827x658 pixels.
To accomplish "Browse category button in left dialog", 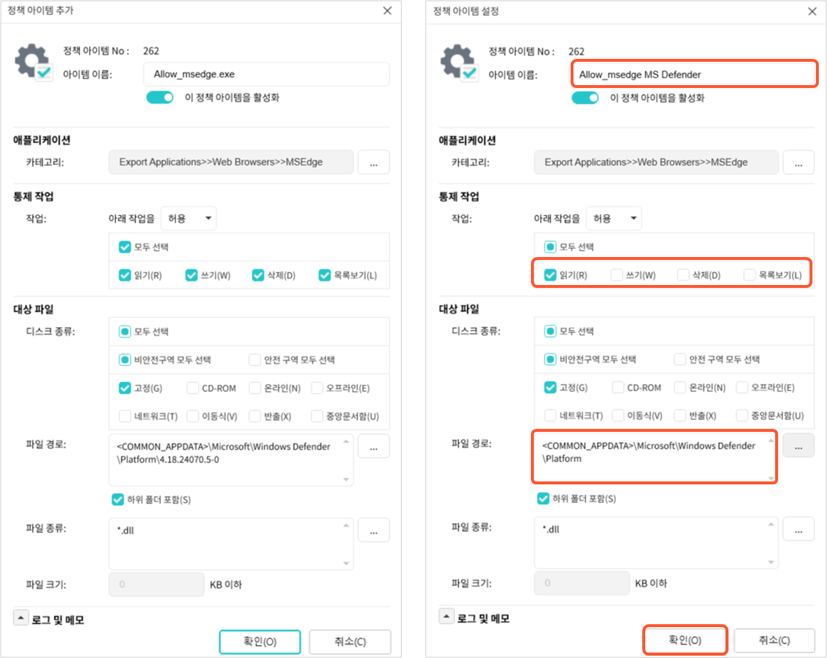I will click(x=374, y=162).
